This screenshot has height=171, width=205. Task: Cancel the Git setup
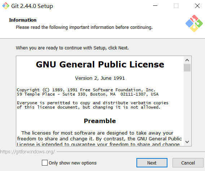click(188, 163)
